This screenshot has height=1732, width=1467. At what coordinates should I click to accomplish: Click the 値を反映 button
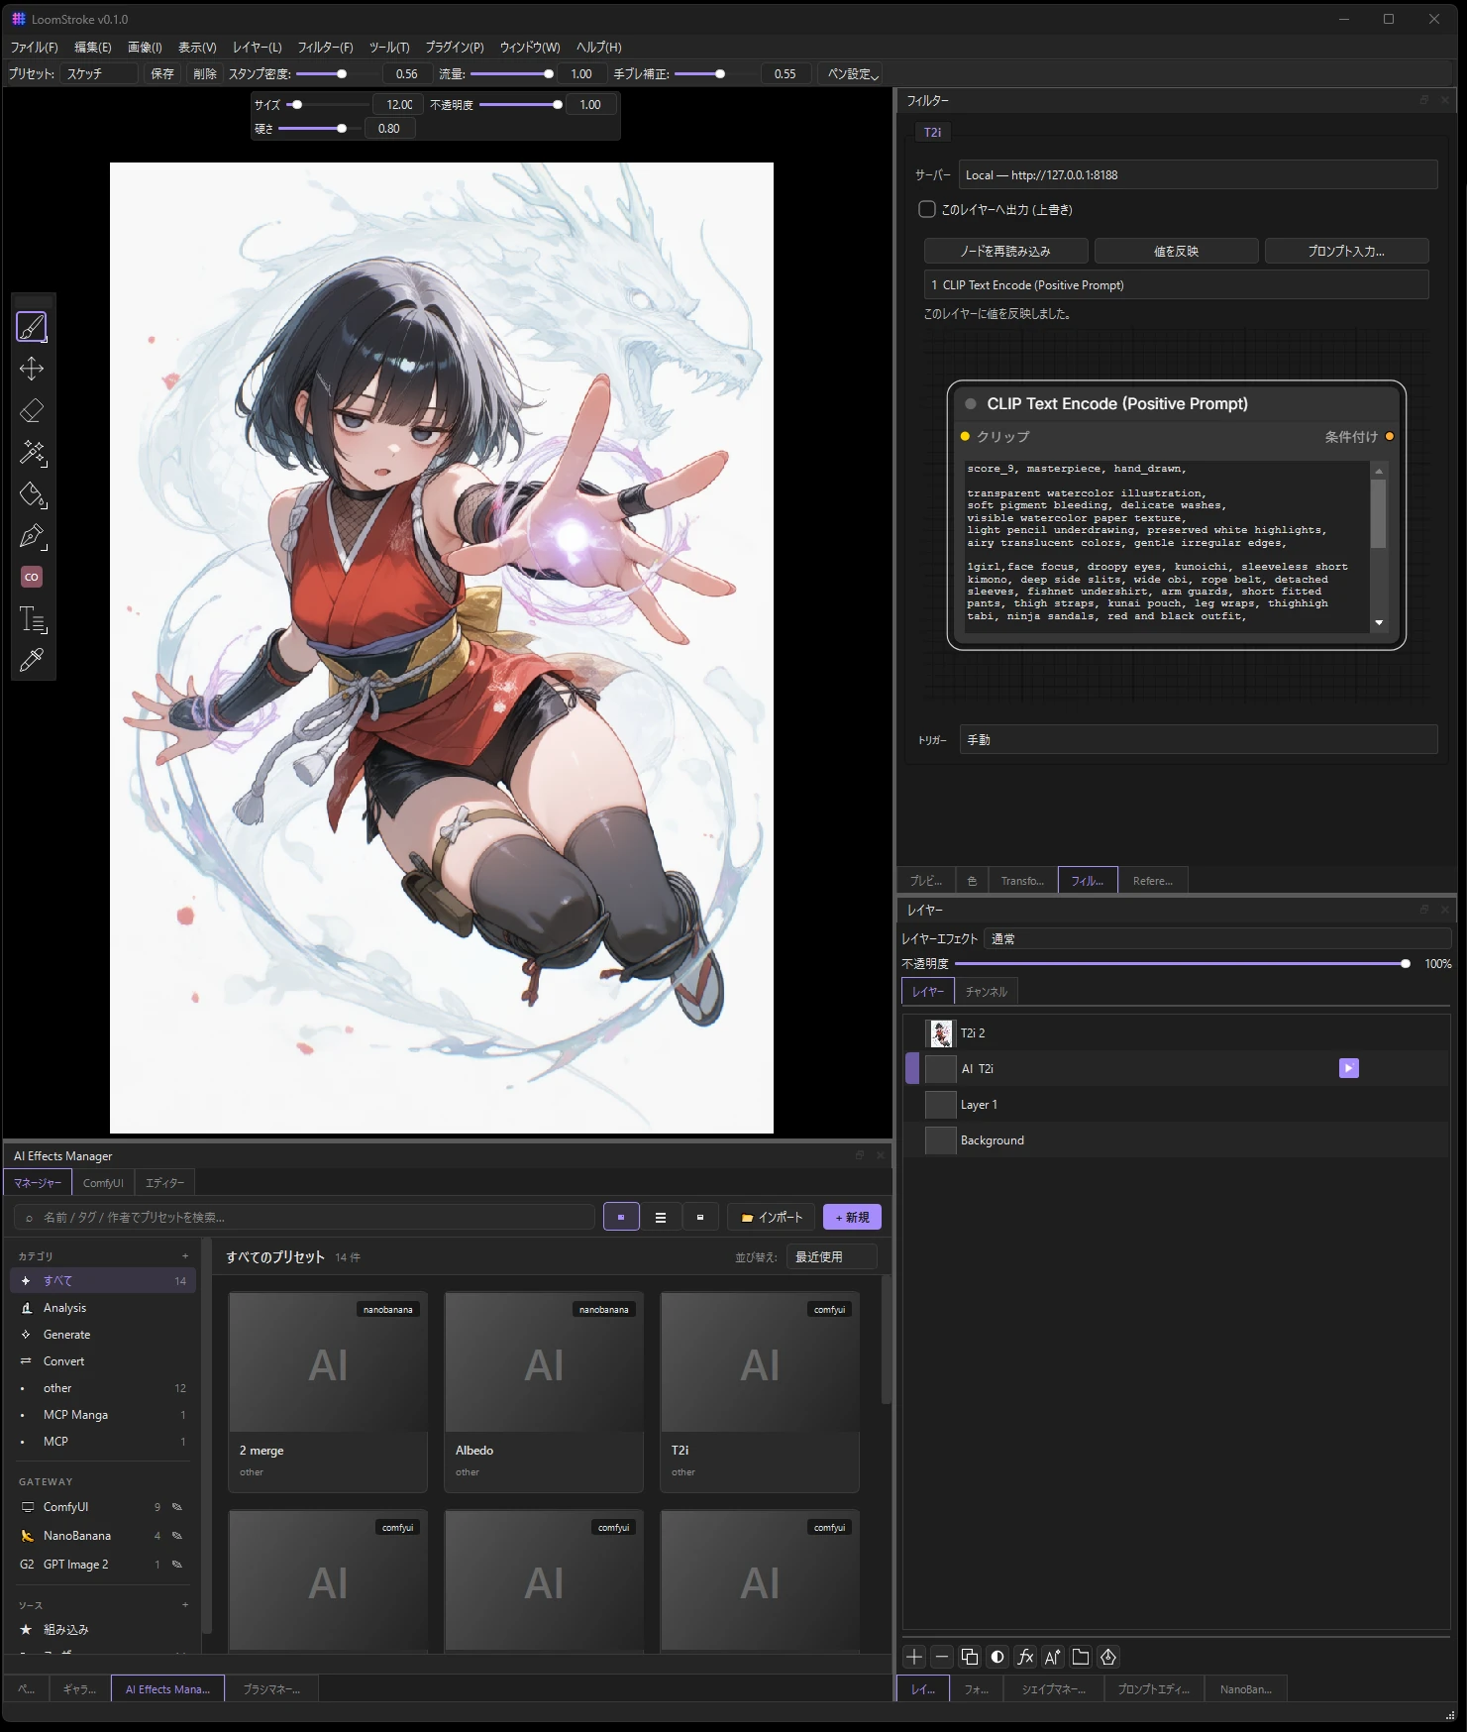1176,251
